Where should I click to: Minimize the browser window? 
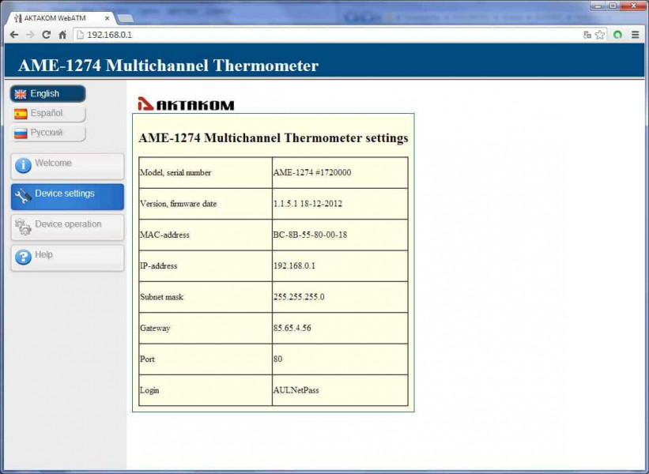coord(598,6)
